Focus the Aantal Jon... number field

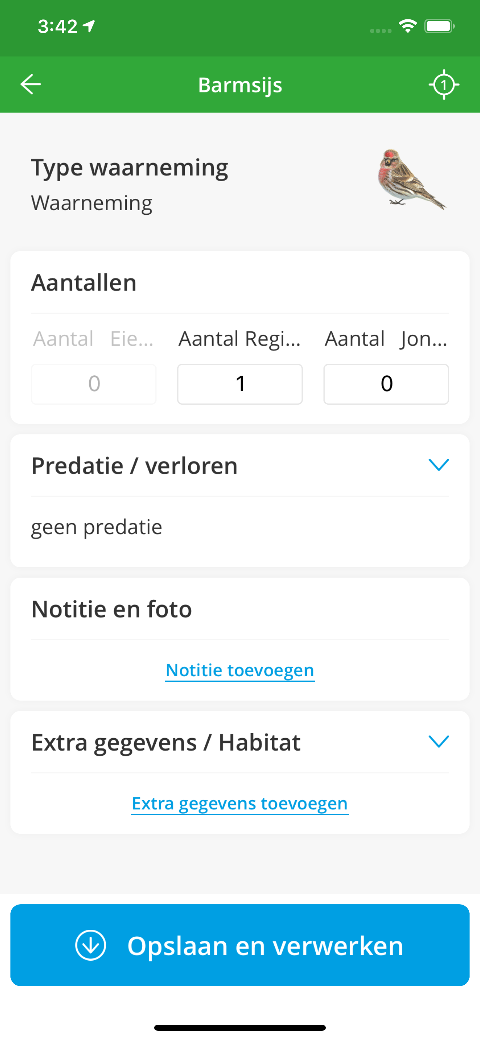point(386,383)
